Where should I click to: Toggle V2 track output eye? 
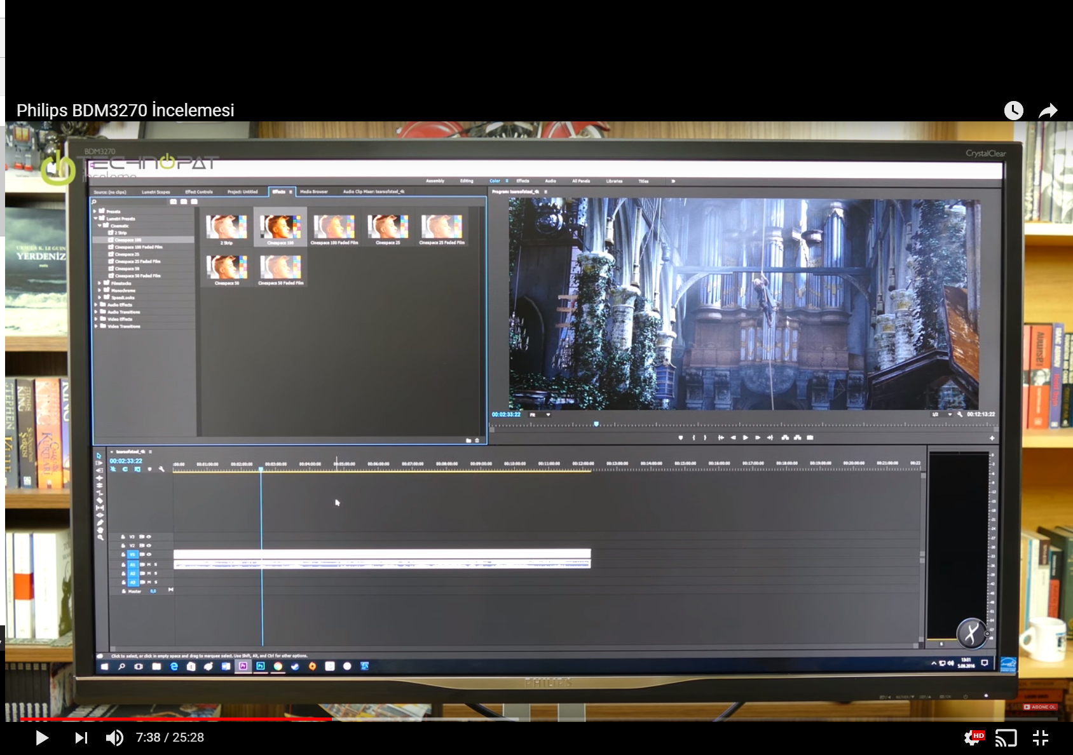click(x=149, y=546)
